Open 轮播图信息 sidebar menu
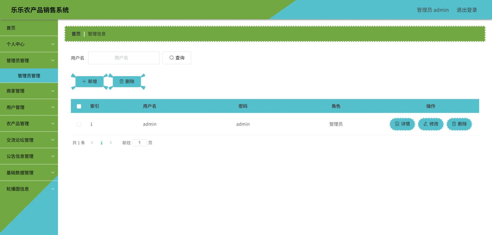The image size is (492, 235). coord(29,189)
